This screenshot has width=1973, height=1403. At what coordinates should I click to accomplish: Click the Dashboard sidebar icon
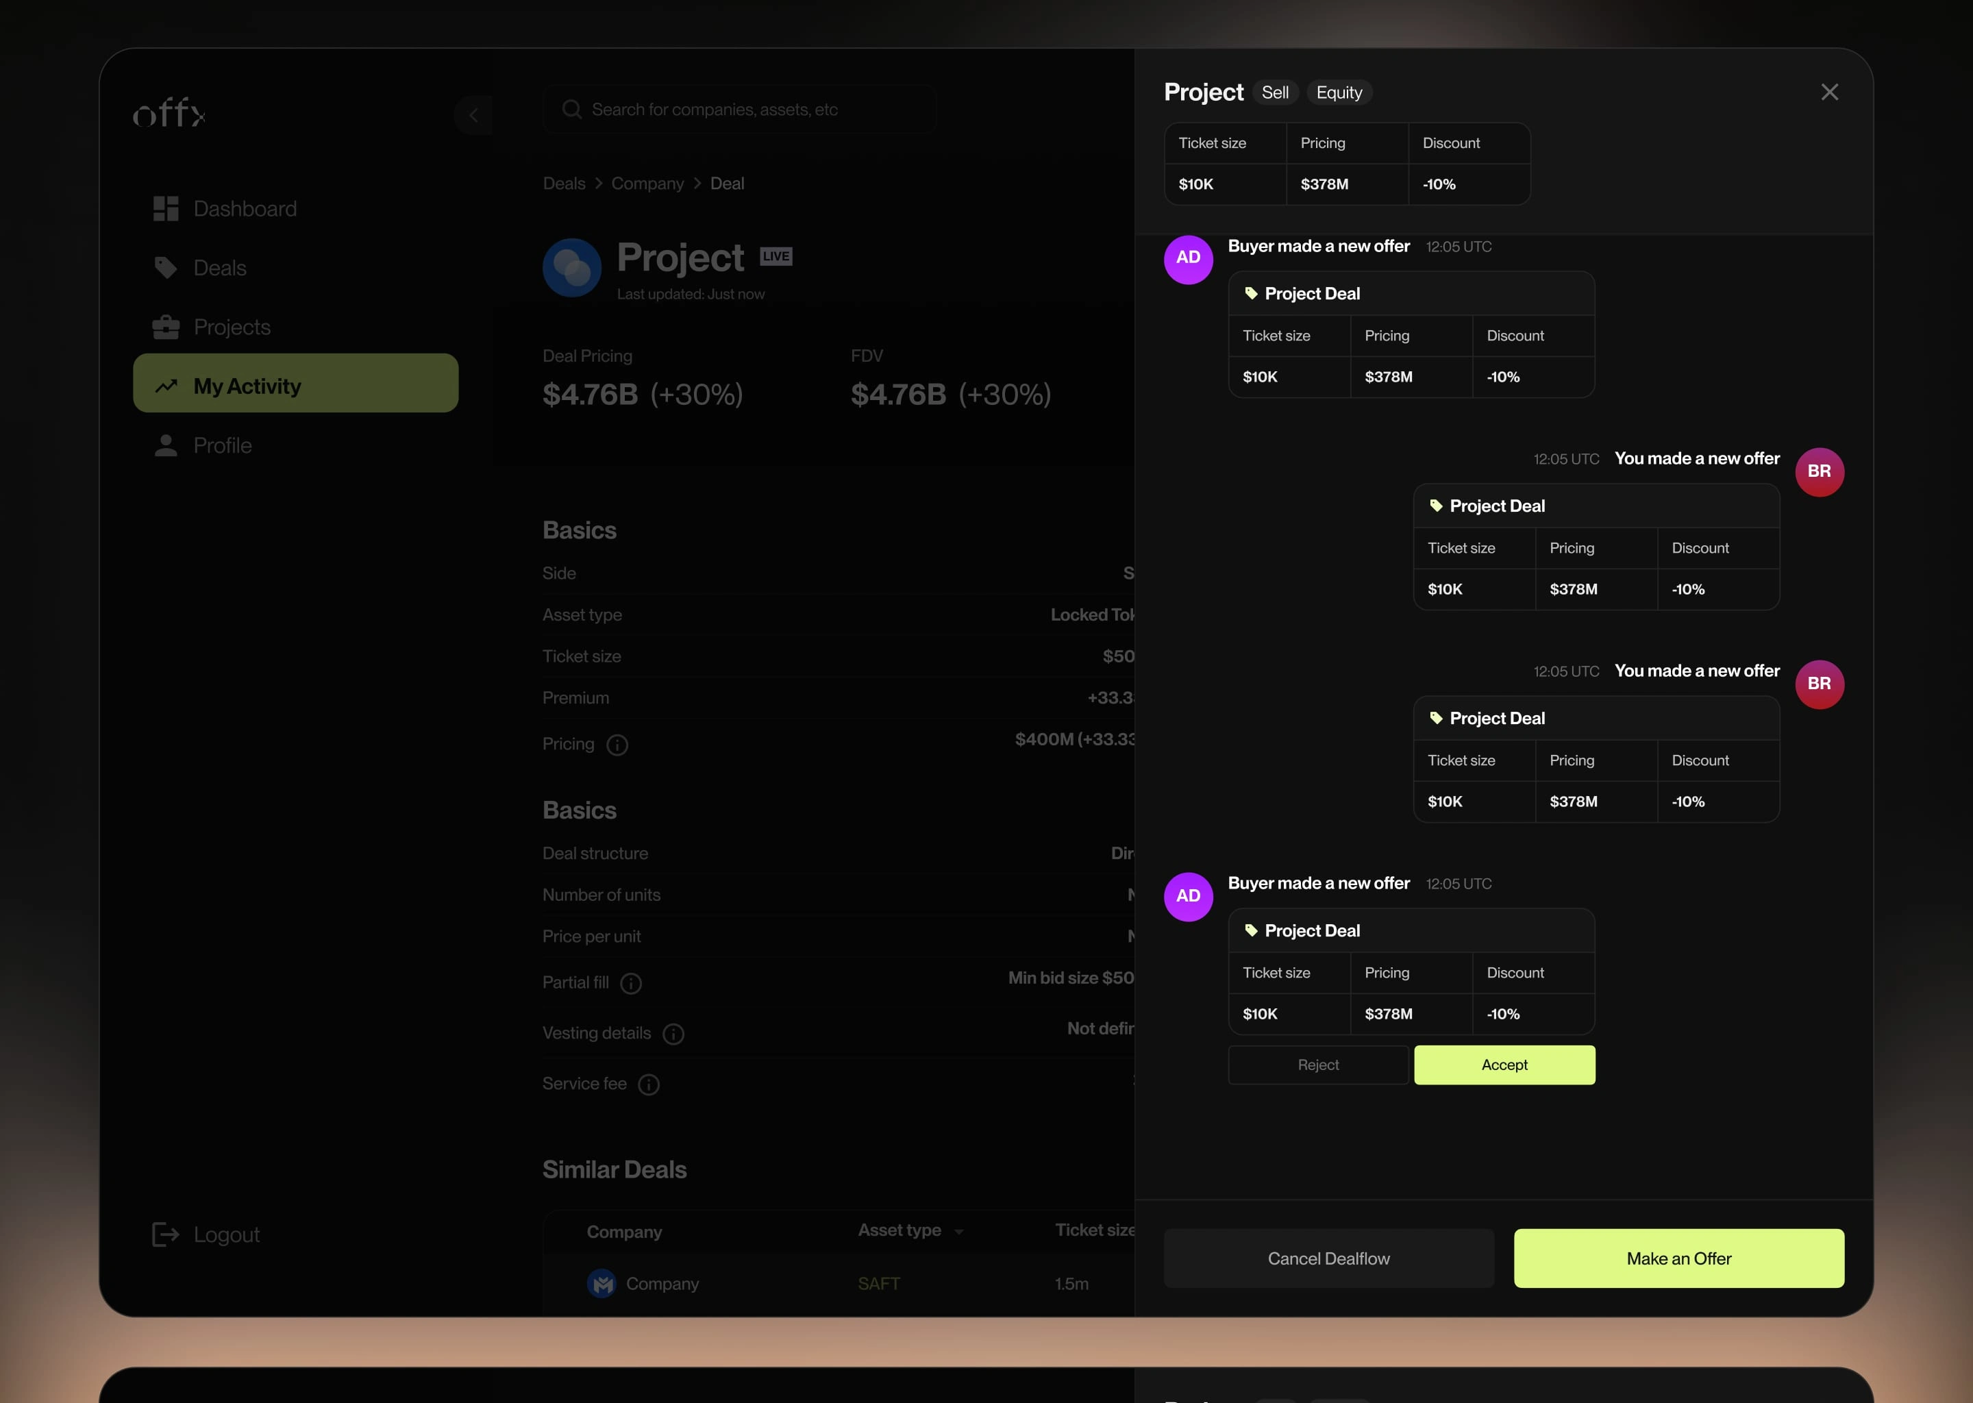click(x=165, y=210)
